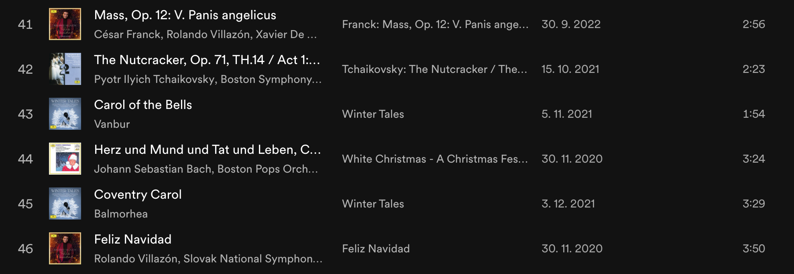Select track number 41 in the list

pos(25,24)
